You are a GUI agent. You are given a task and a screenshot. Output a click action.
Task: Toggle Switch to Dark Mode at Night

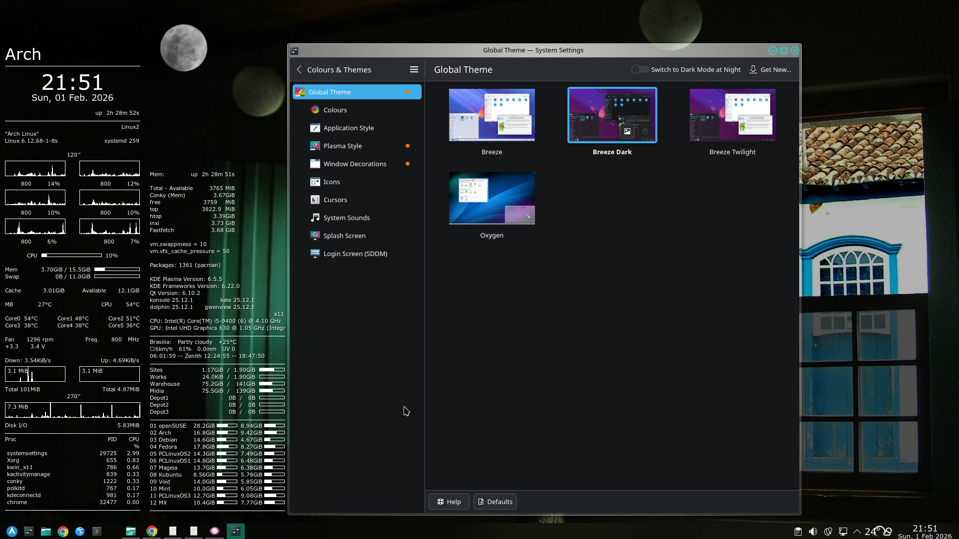(x=640, y=69)
